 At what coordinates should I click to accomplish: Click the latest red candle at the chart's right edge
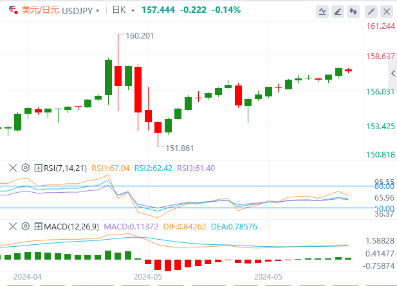pyautogui.click(x=348, y=71)
